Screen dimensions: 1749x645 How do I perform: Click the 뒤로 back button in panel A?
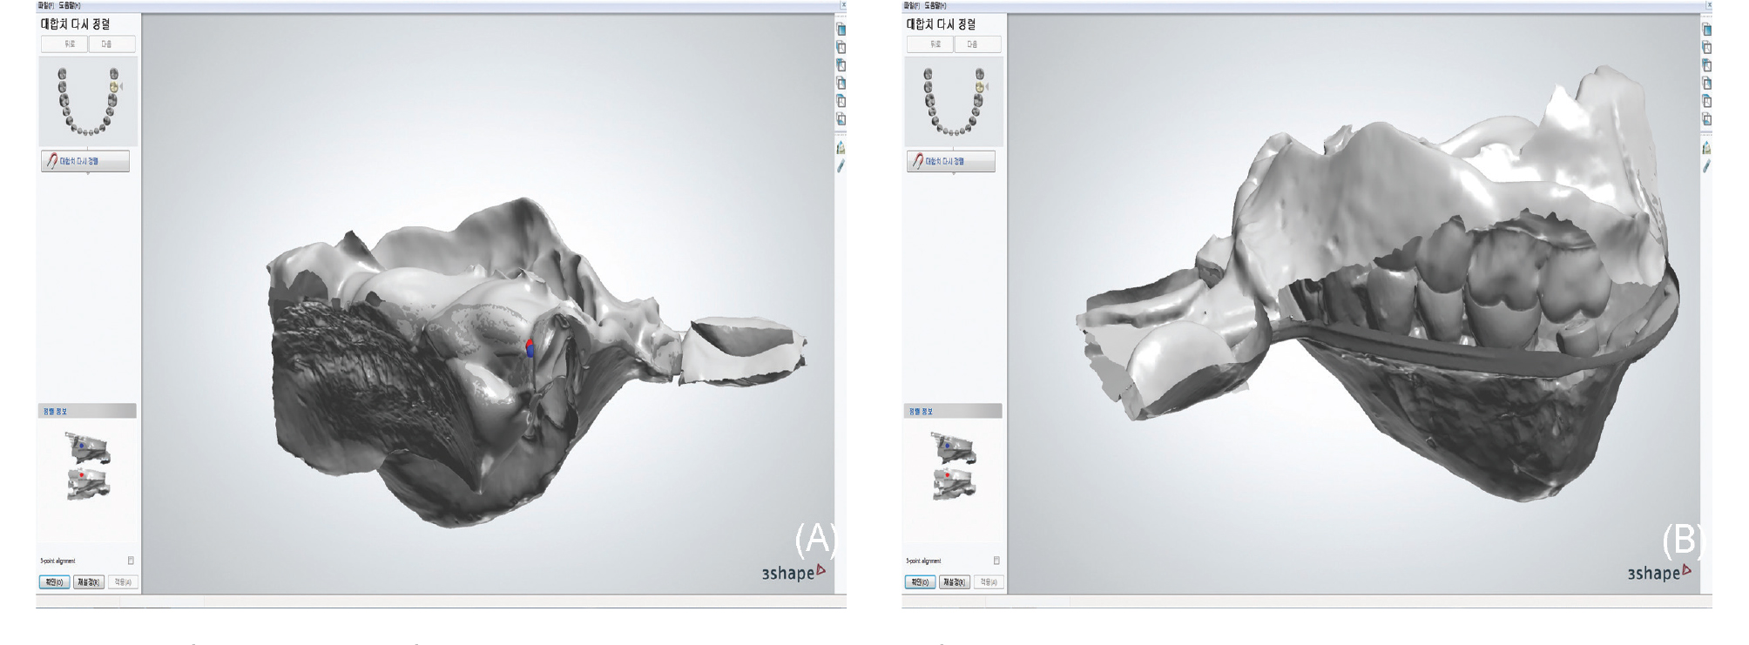click(x=64, y=44)
